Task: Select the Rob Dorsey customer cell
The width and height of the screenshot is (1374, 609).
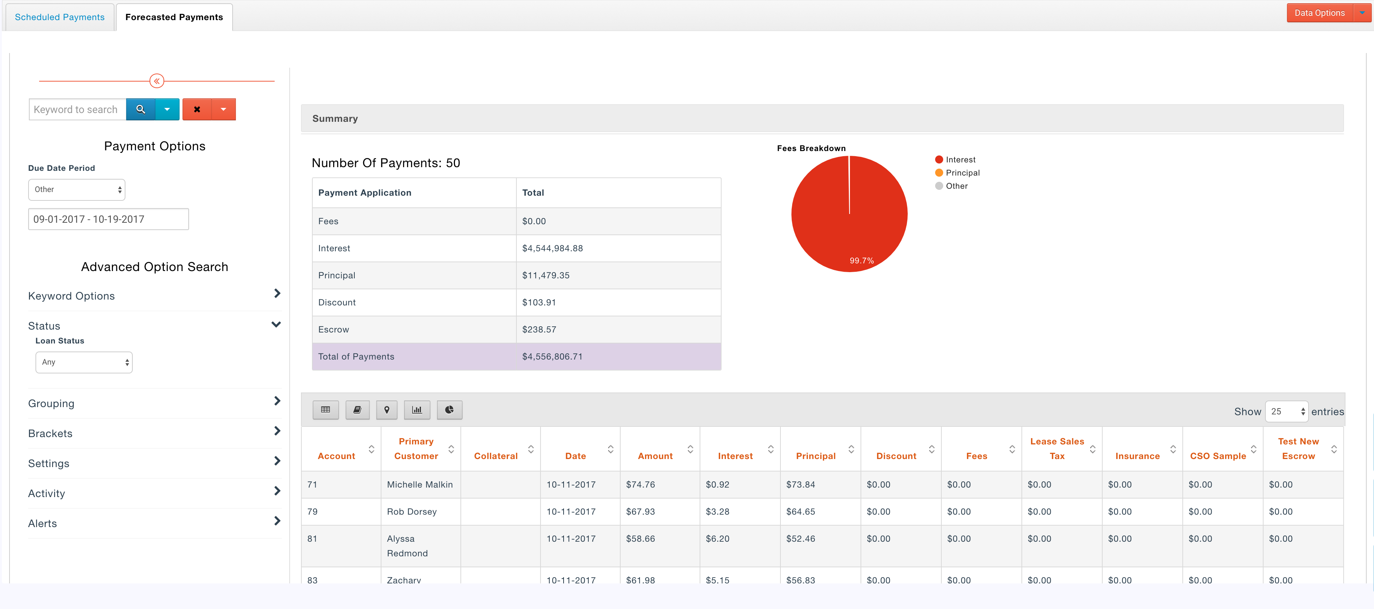Action: pos(420,511)
